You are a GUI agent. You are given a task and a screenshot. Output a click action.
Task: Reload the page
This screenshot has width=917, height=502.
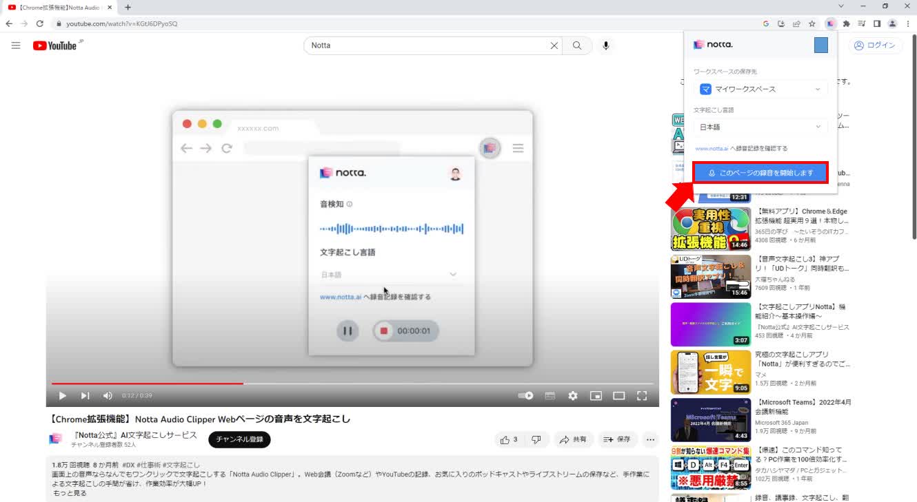(x=40, y=23)
